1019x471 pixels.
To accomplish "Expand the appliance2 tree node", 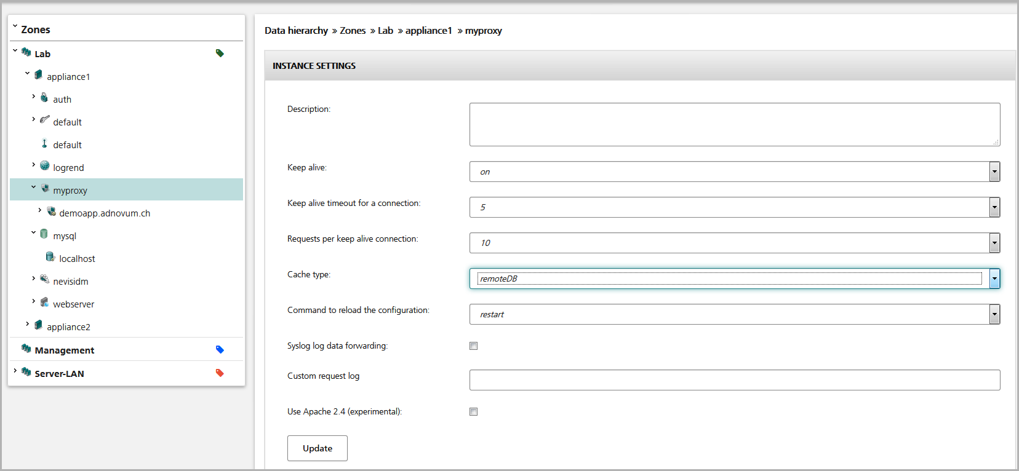I will 27,323.
